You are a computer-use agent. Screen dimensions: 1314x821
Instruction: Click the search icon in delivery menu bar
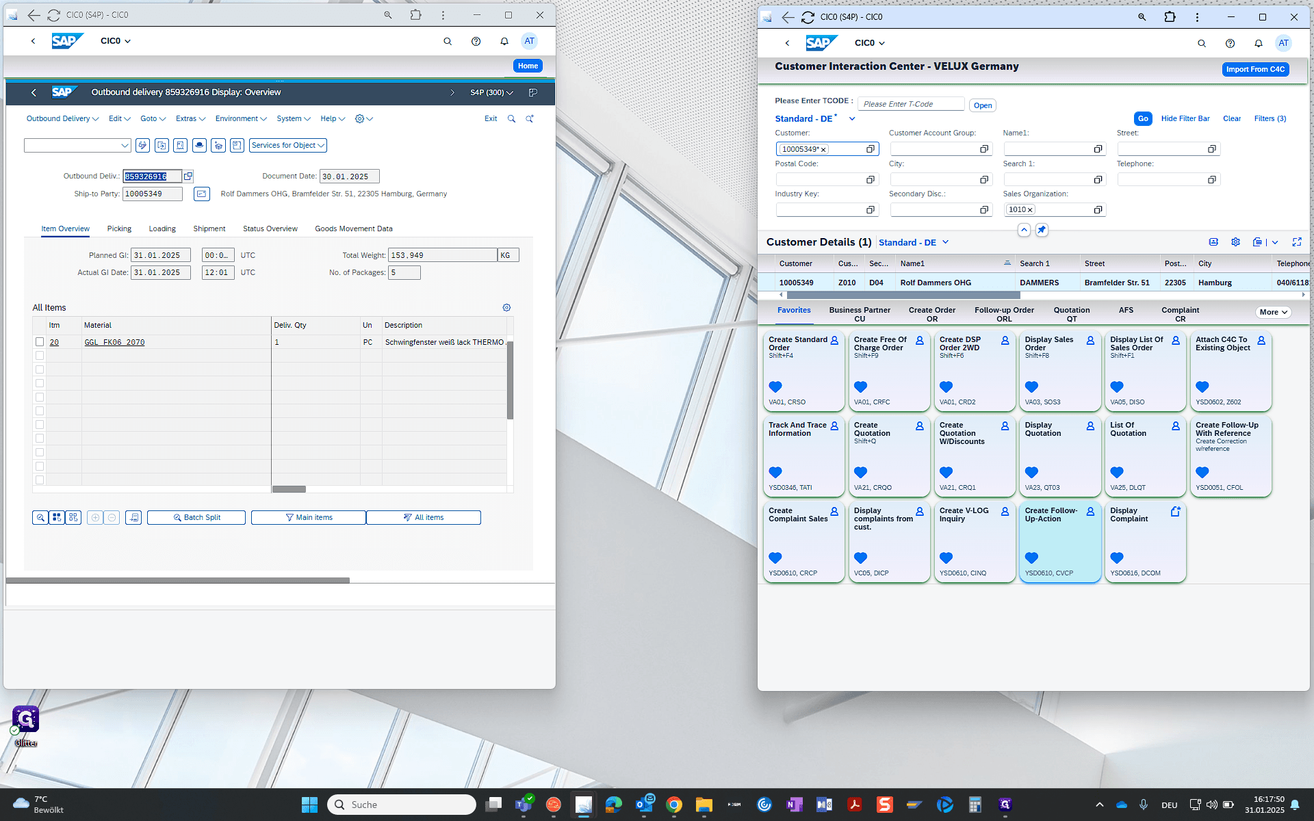coord(511,118)
